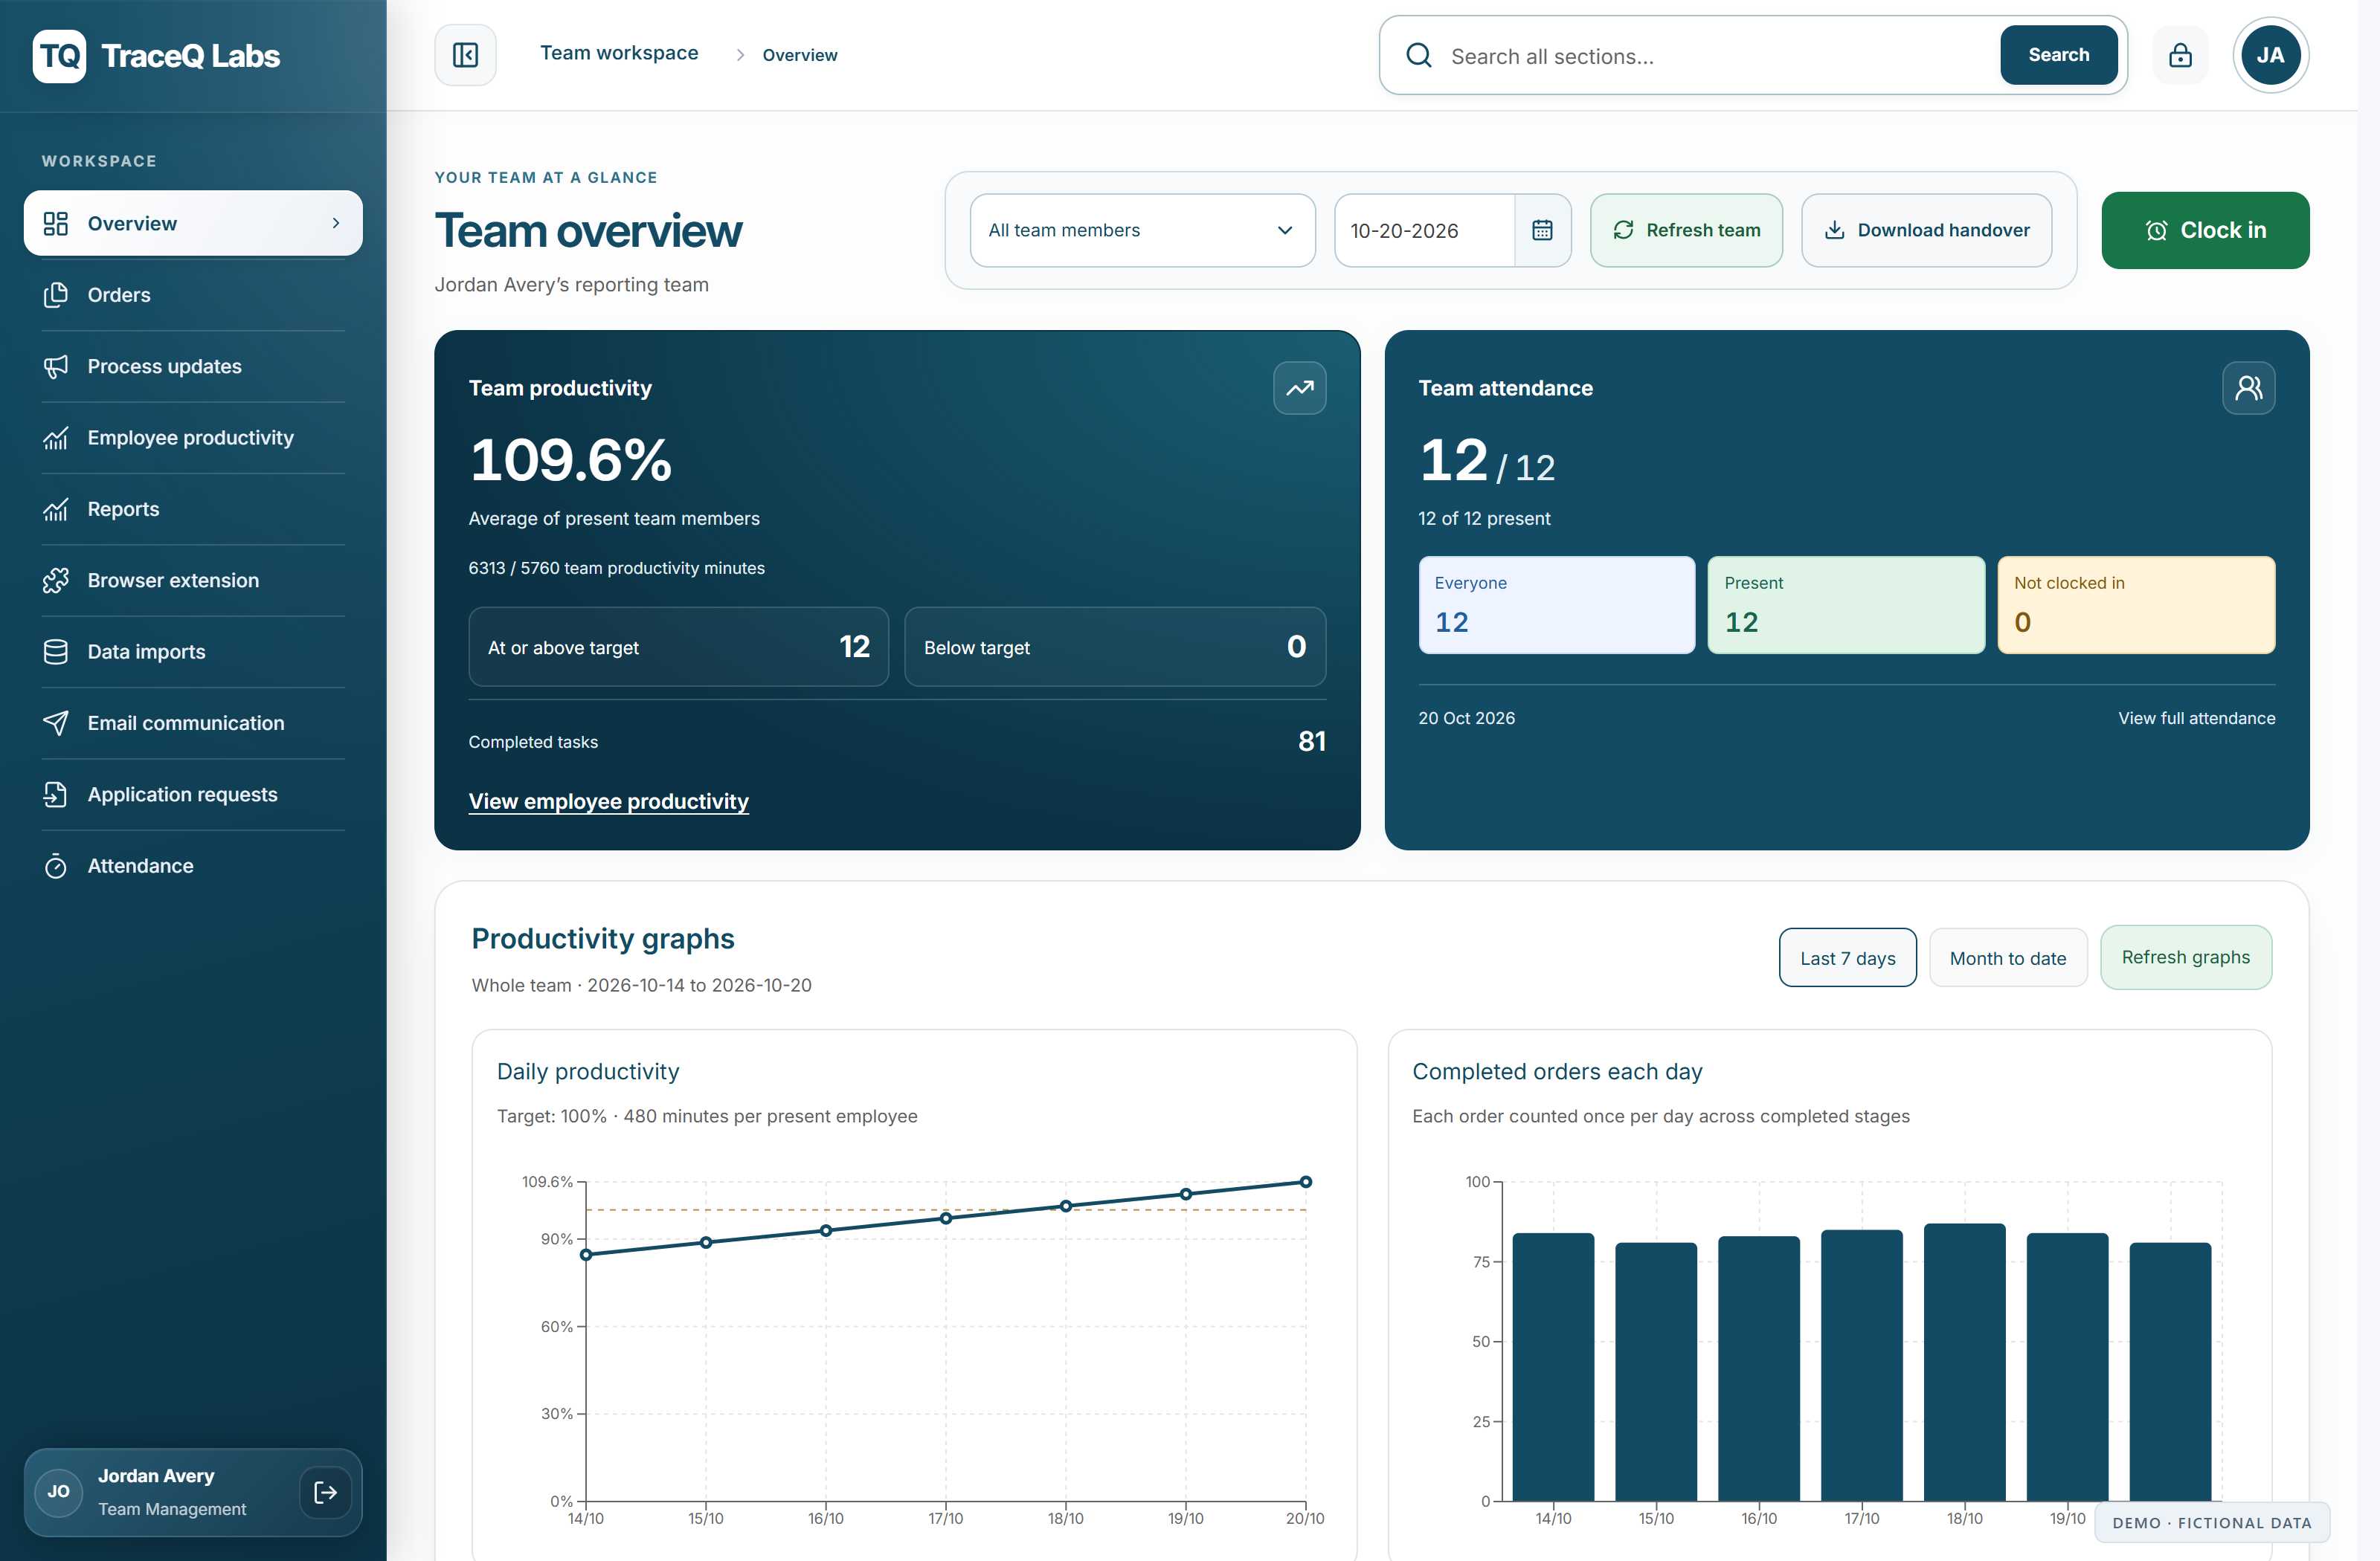Click the Team productivity trend icon
The image size is (2380, 1561).
pos(1299,388)
